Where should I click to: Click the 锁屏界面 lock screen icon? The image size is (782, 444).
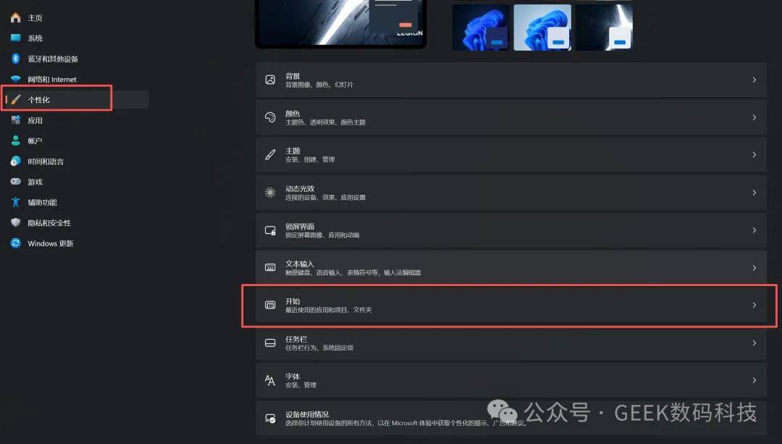click(x=270, y=230)
